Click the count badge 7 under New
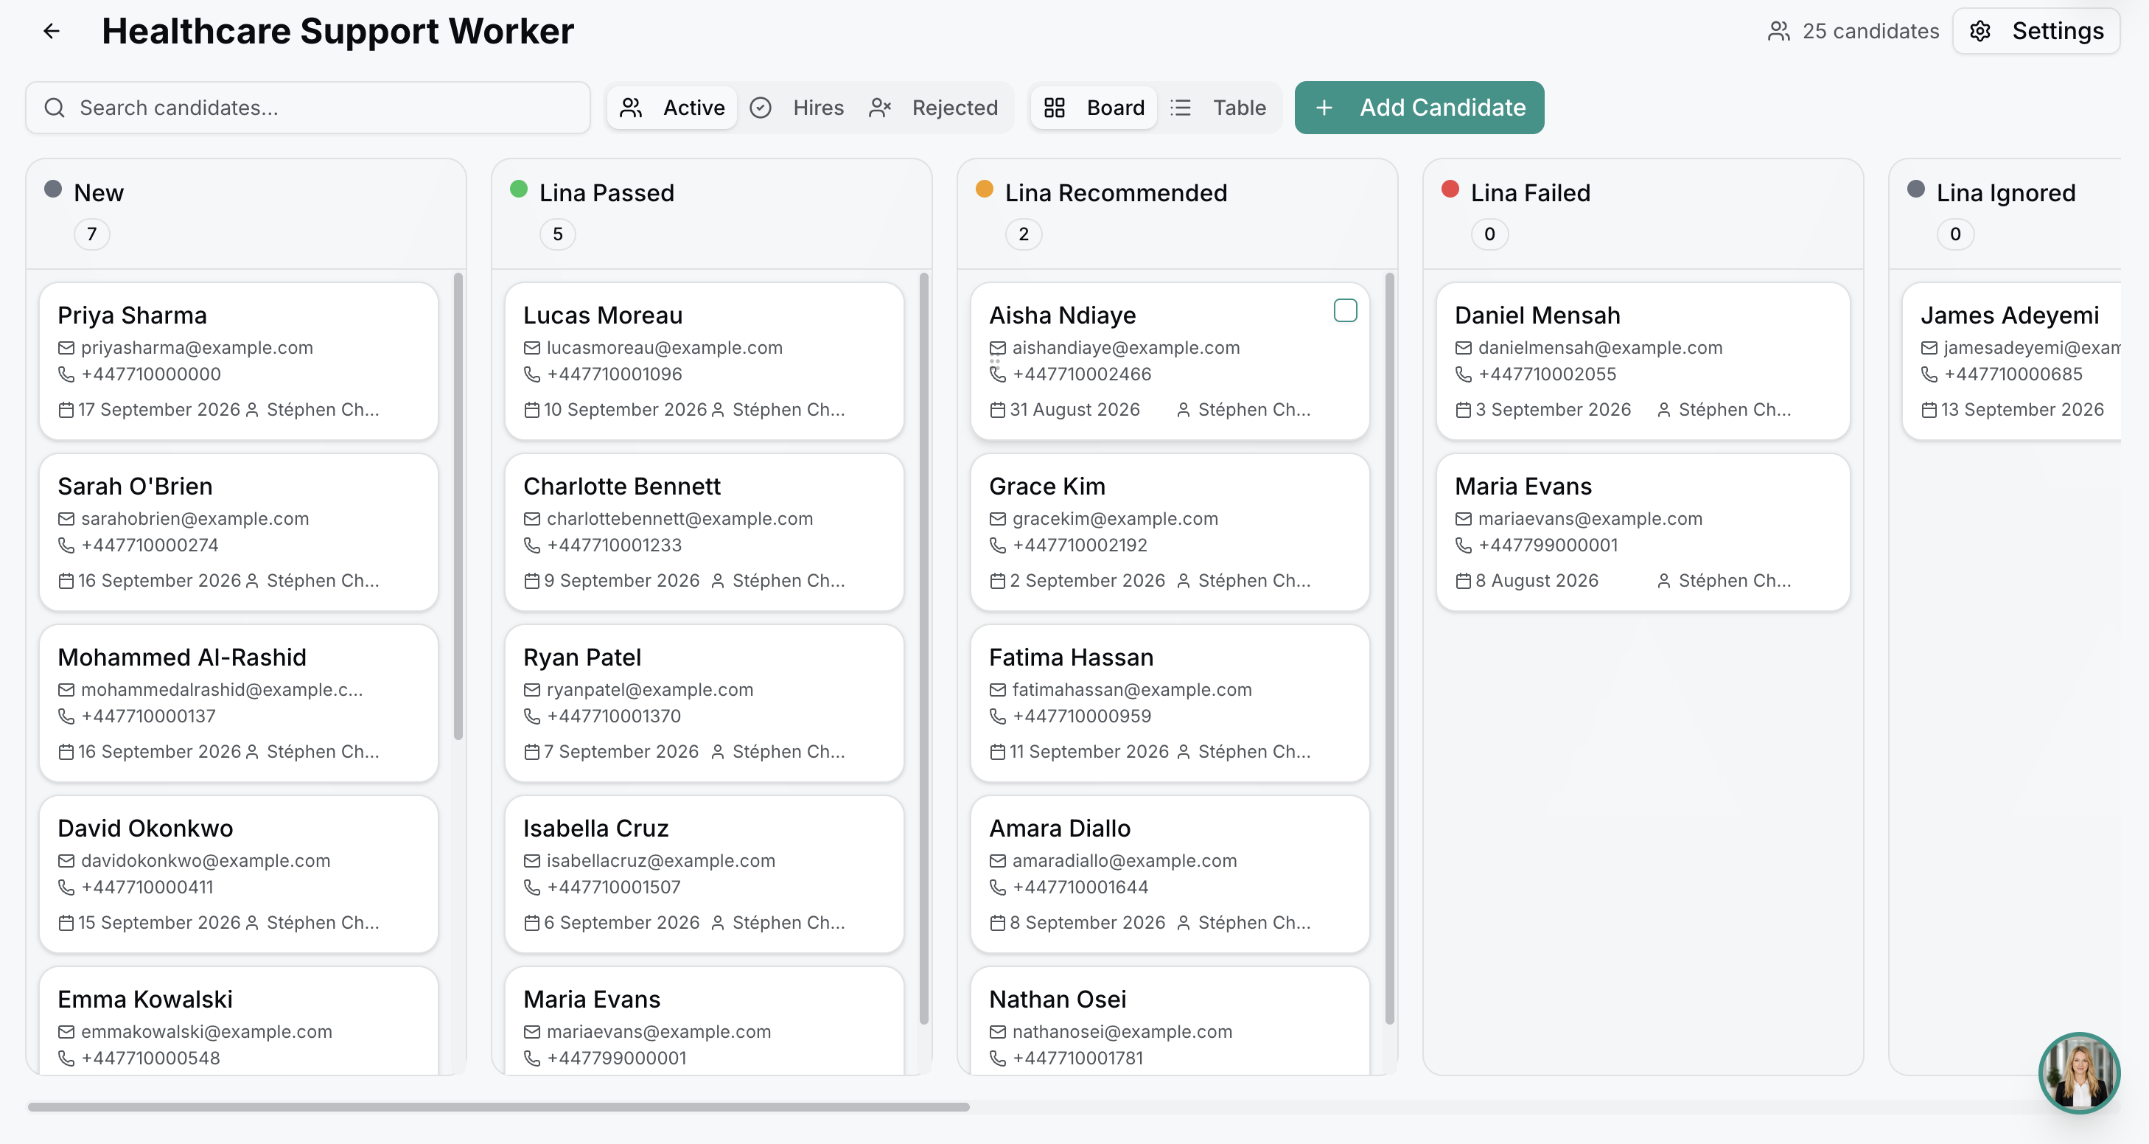Image resolution: width=2149 pixels, height=1144 pixels. point(92,234)
